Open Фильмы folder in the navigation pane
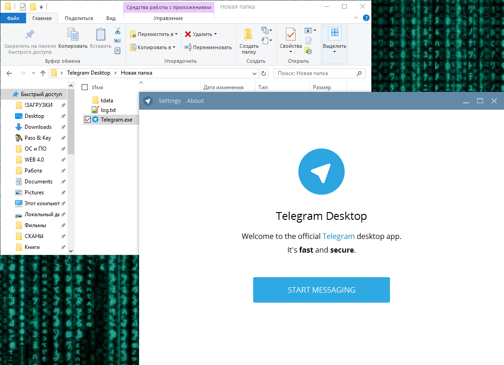 tap(35, 225)
